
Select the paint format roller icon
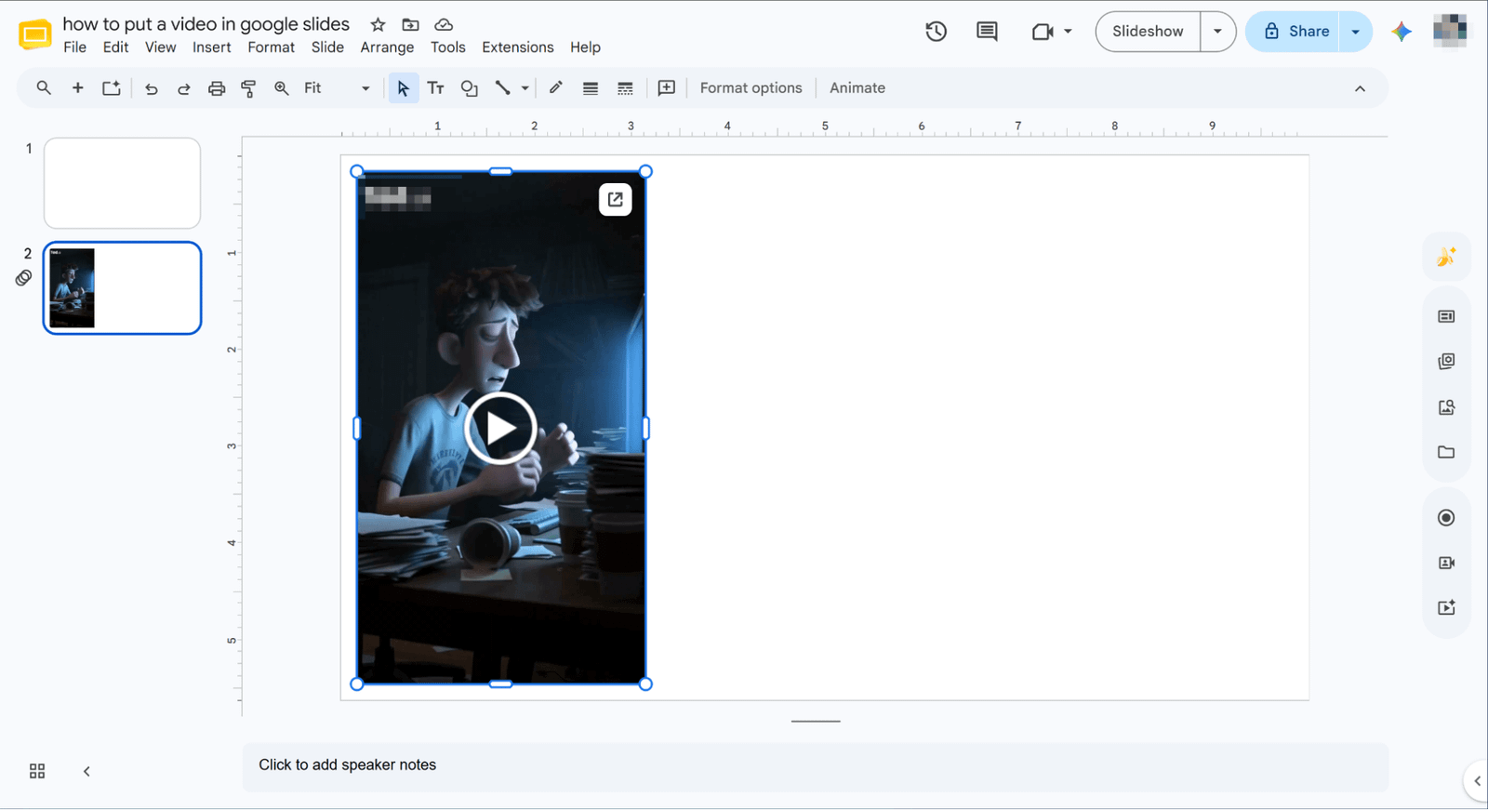pos(248,88)
